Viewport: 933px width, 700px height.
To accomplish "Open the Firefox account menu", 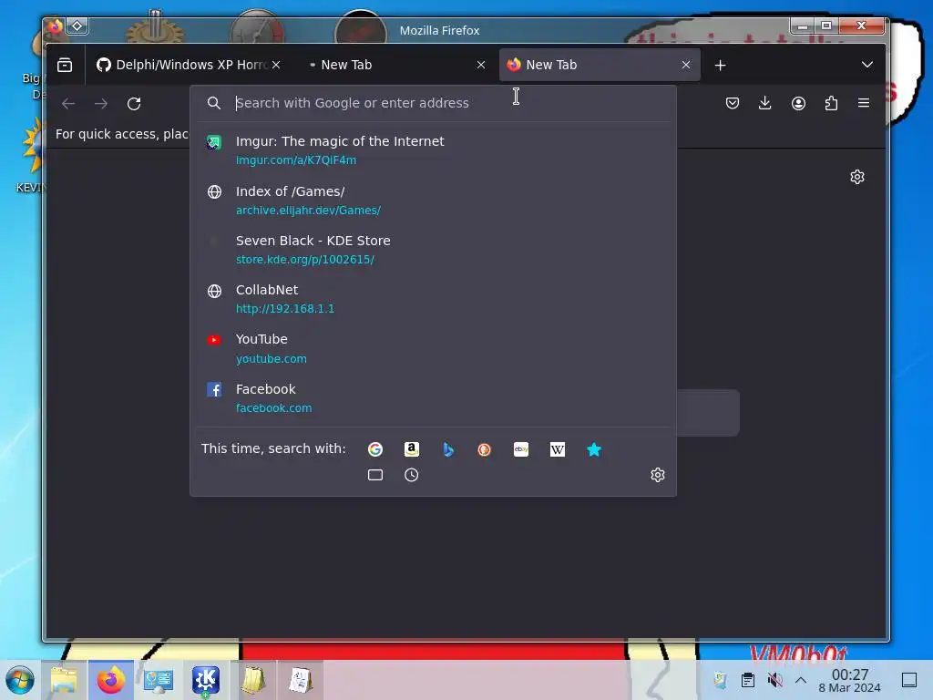I will pyautogui.click(x=798, y=103).
